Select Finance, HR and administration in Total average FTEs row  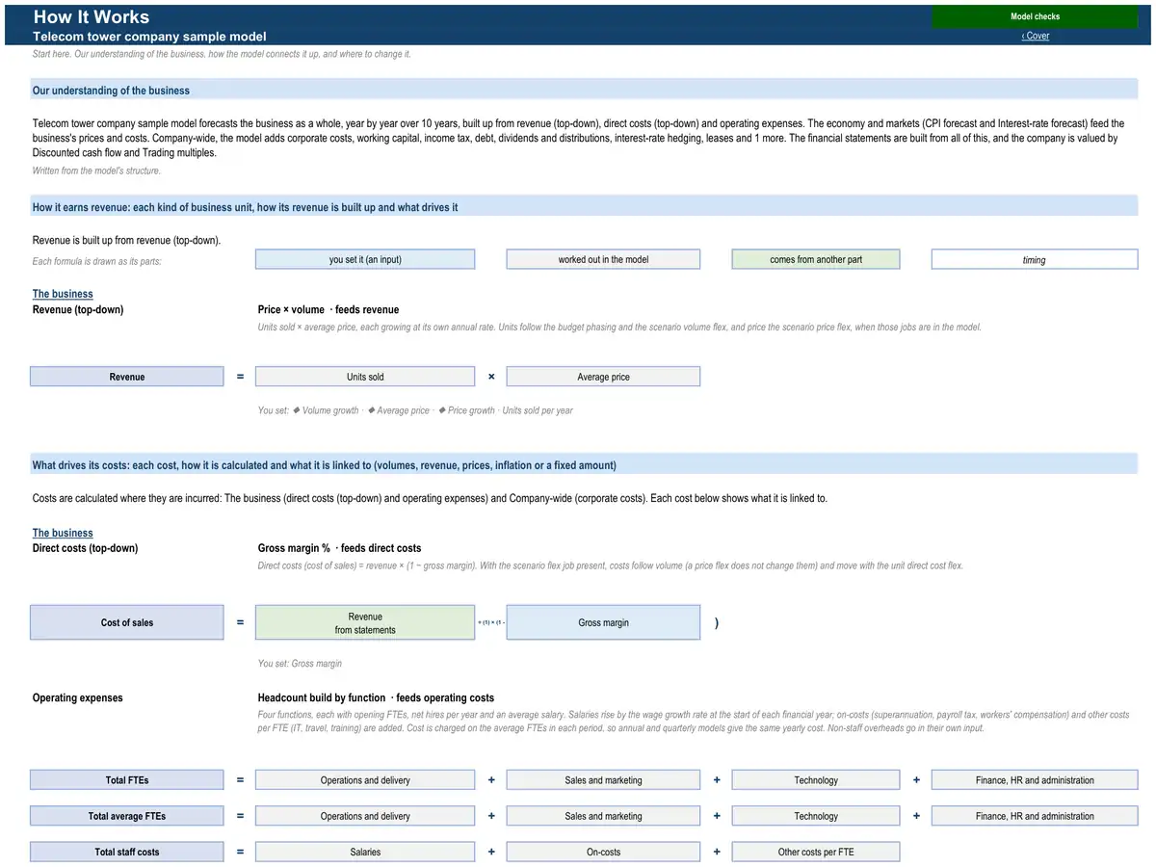point(1035,816)
